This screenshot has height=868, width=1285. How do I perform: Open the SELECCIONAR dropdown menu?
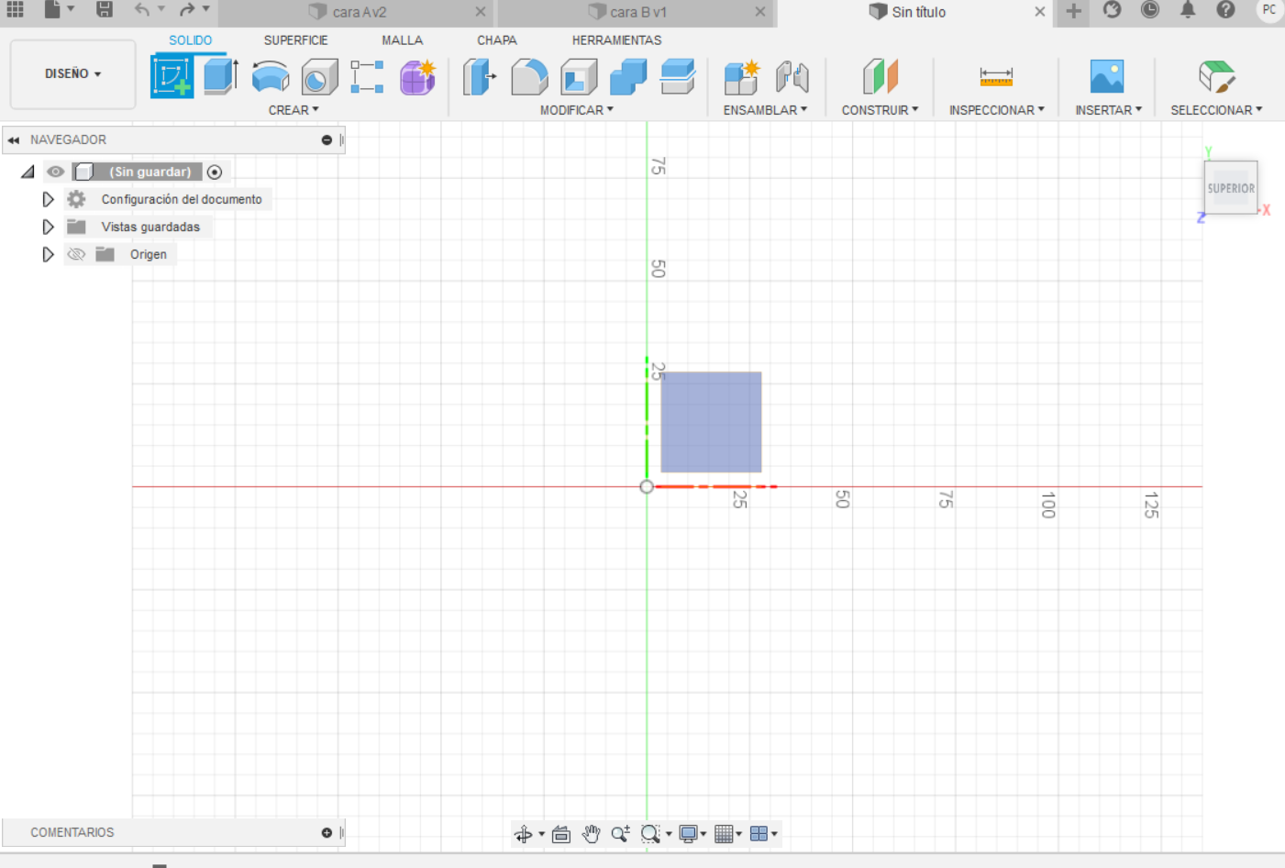click(1216, 110)
